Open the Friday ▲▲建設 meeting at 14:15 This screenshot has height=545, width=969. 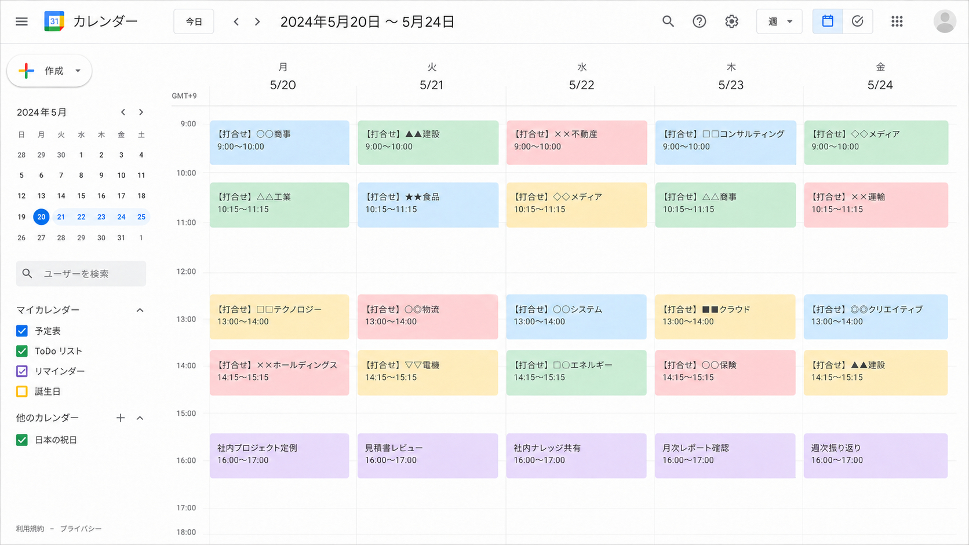876,372
